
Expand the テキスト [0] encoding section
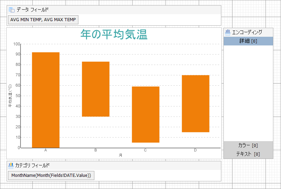point(248,154)
